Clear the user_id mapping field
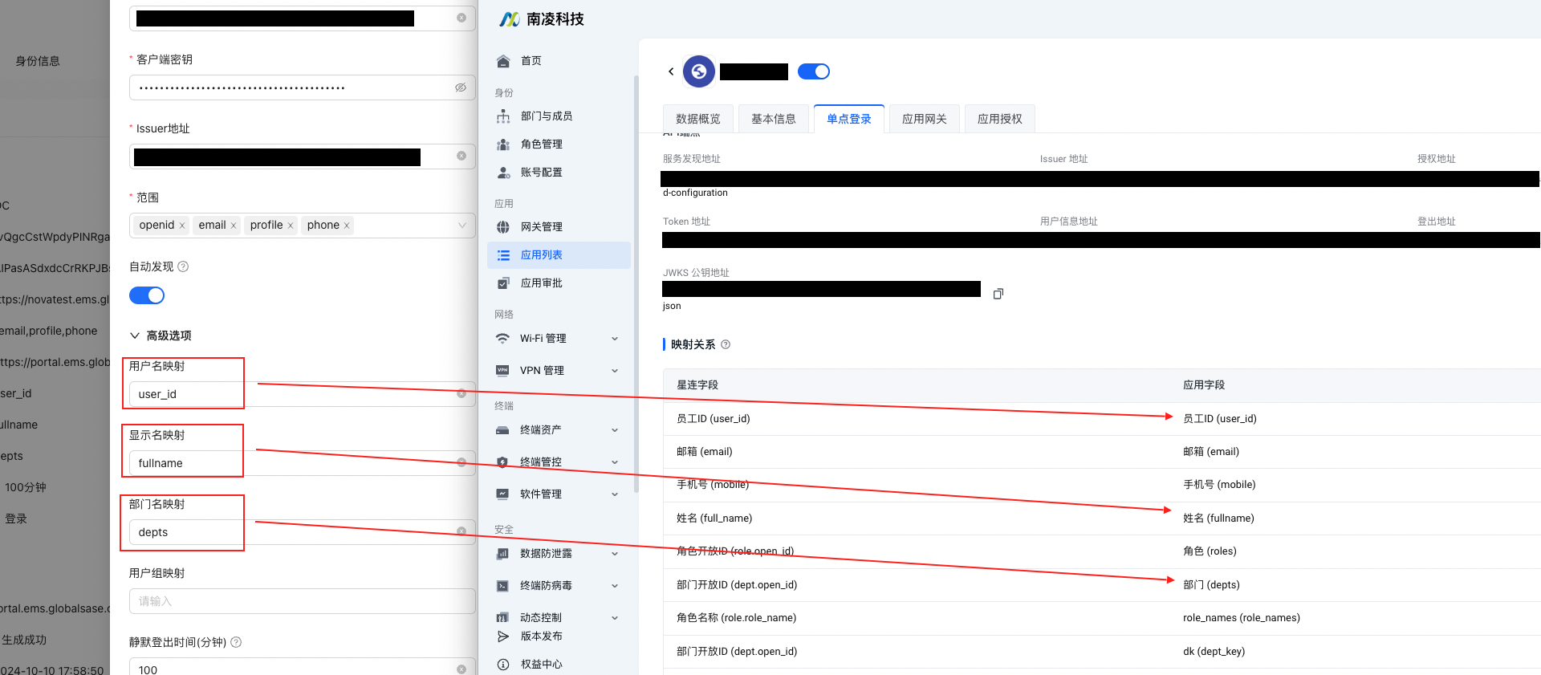1541x675 pixels. [x=461, y=394]
